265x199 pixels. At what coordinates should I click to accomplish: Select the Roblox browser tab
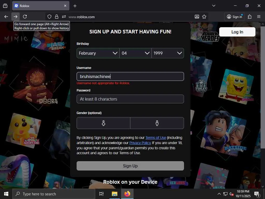[x=41, y=6]
